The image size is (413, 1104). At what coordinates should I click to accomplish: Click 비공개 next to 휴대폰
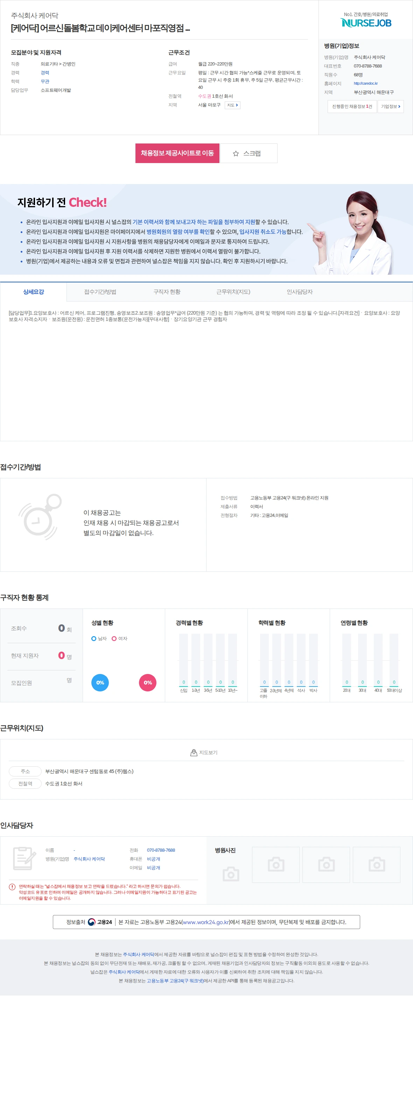click(154, 859)
